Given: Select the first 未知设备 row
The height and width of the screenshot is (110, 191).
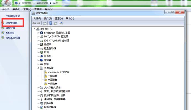Looking at the screenshot, I should point(53,76).
